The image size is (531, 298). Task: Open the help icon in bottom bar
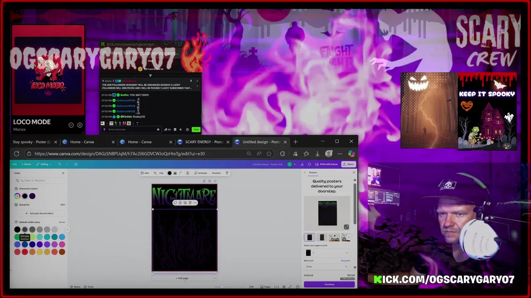pos(297,287)
